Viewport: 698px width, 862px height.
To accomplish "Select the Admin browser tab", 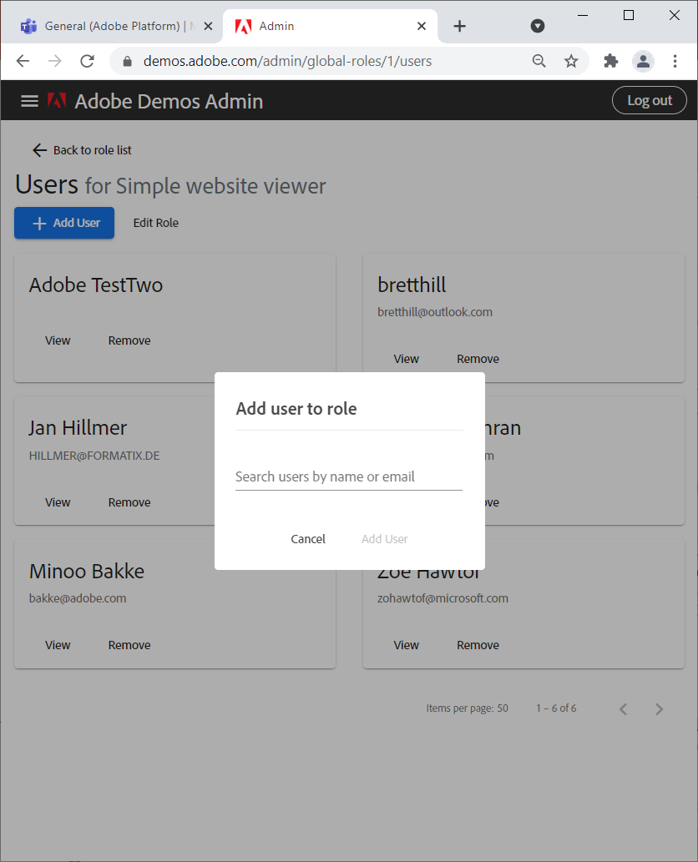I will tap(330, 26).
